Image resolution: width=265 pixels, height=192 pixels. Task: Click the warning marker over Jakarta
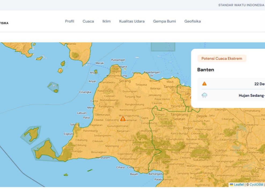point(190,97)
